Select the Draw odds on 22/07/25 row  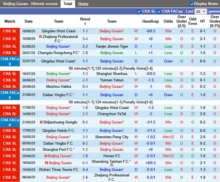168,61
